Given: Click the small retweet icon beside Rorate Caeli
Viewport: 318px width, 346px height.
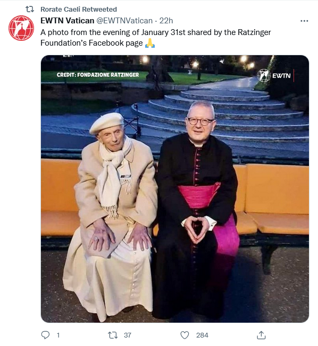Looking at the screenshot, I should click(x=30, y=9).
